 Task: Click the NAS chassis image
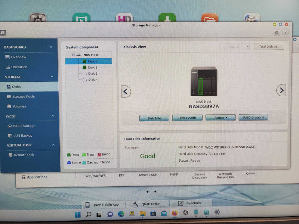[204, 81]
